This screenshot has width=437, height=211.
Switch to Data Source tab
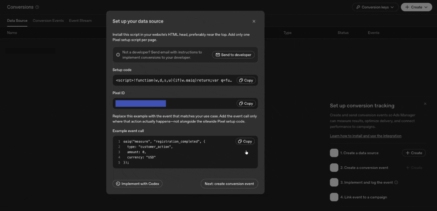[17, 21]
